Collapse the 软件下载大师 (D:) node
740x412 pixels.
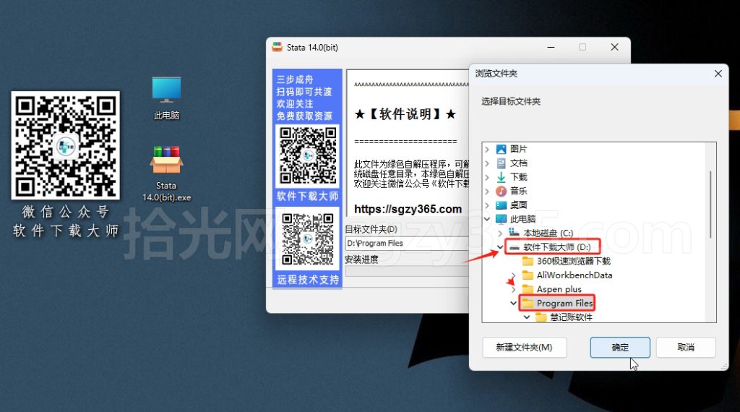pos(500,246)
